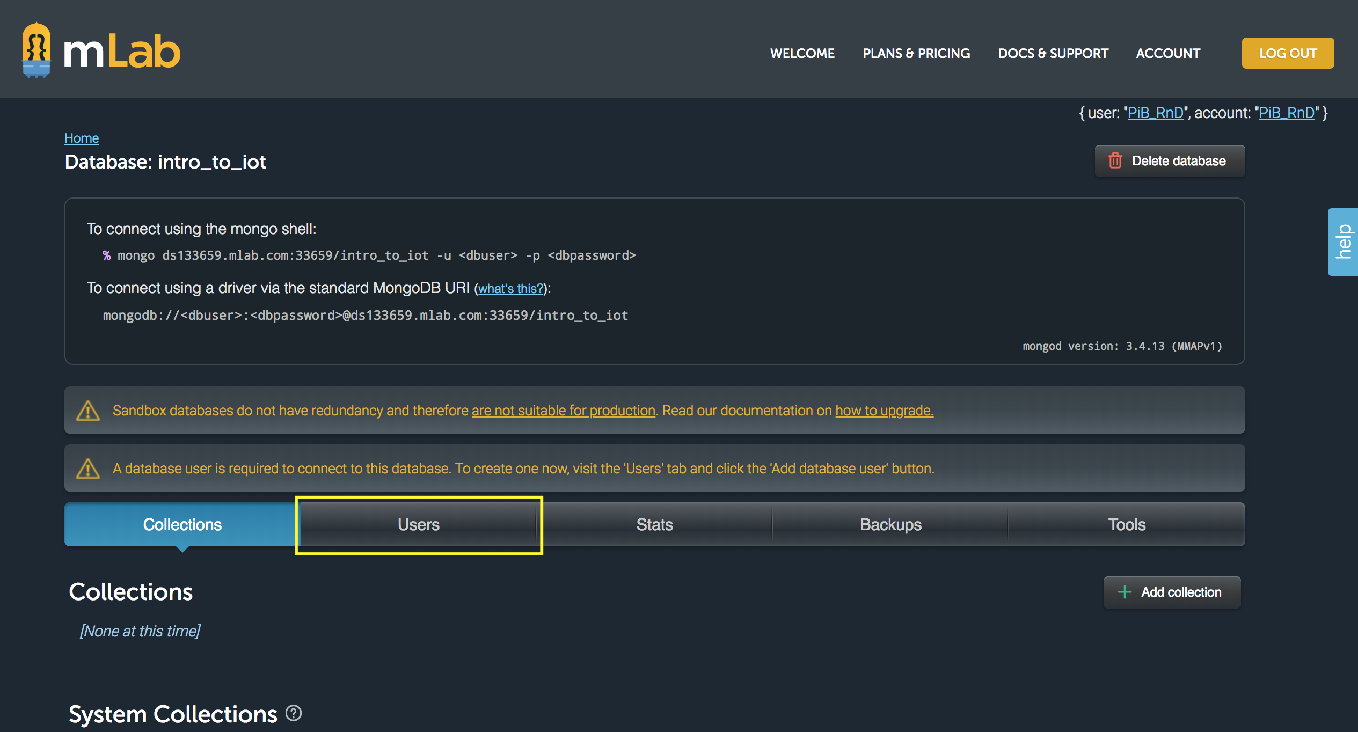Click the System Collections help question icon
Viewport: 1358px width, 732px height.
click(x=294, y=713)
